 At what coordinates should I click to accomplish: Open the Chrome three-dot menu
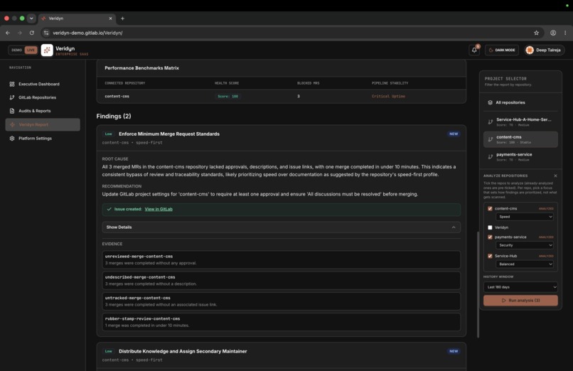coord(565,33)
